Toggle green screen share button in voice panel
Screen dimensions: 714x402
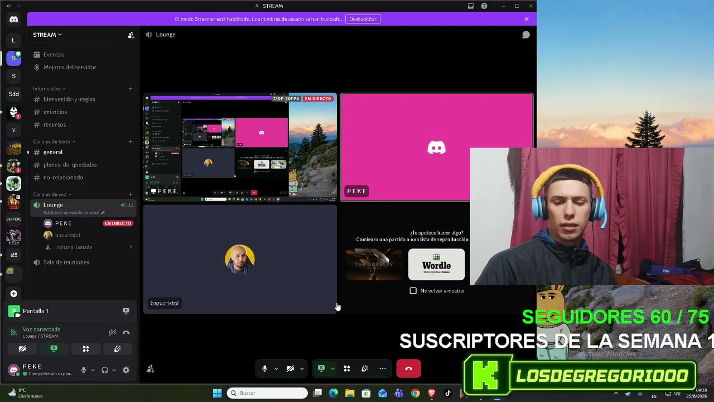click(x=54, y=349)
